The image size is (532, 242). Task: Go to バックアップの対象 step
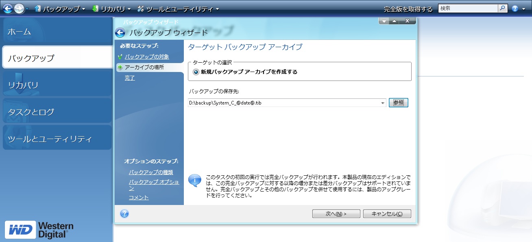click(147, 57)
